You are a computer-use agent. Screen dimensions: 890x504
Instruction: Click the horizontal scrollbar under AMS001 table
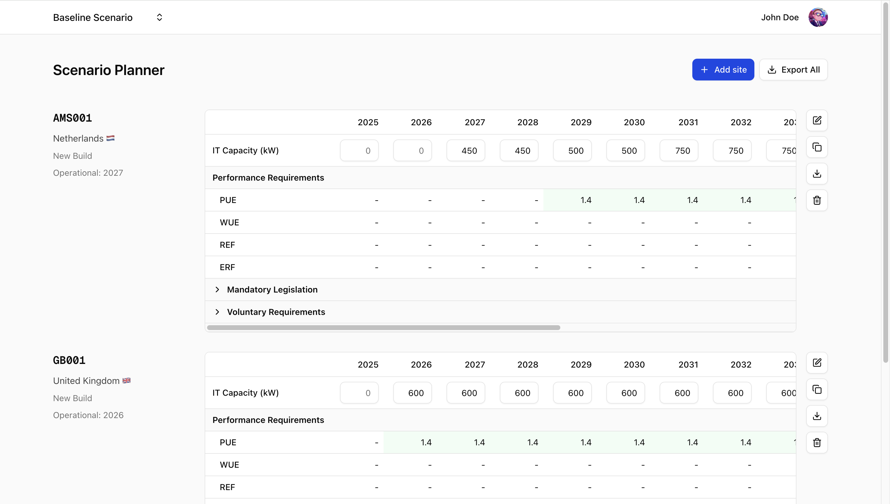383,327
